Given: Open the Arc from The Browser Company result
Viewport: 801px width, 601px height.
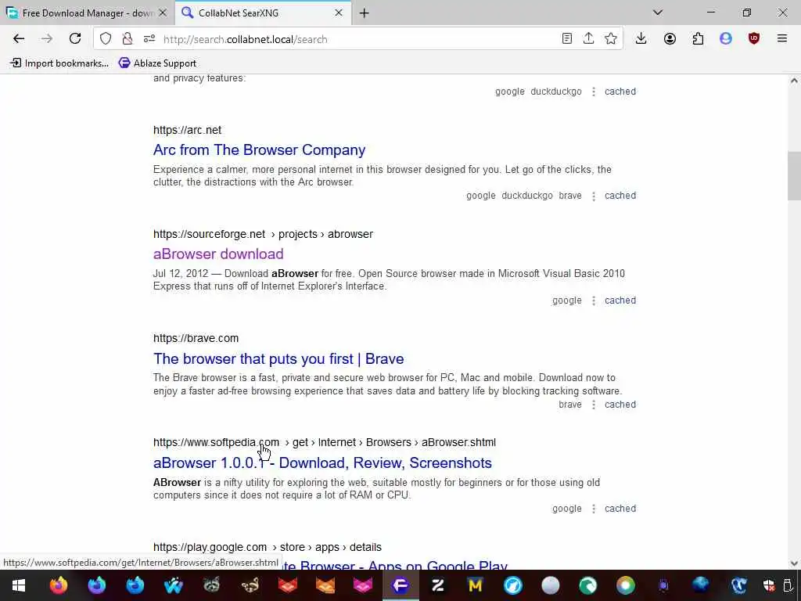Looking at the screenshot, I should click(x=259, y=149).
